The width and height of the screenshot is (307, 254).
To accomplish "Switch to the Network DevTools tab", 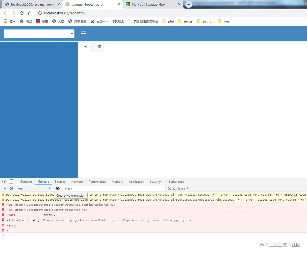I will click(x=77, y=182).
